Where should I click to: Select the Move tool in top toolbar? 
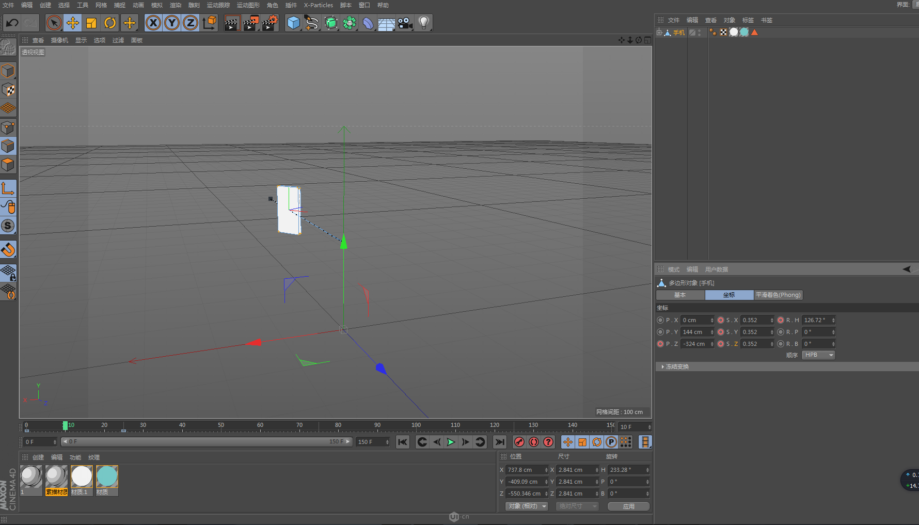[x=73, y=23]
